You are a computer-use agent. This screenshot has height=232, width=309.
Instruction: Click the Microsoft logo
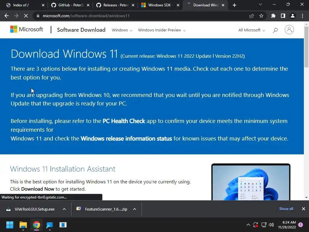[x=27, y=29]
